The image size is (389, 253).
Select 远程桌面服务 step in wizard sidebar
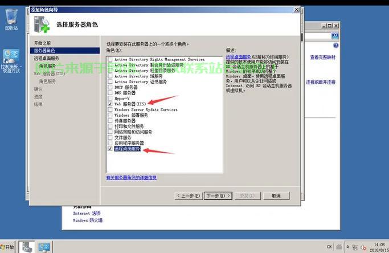(46, 58)
